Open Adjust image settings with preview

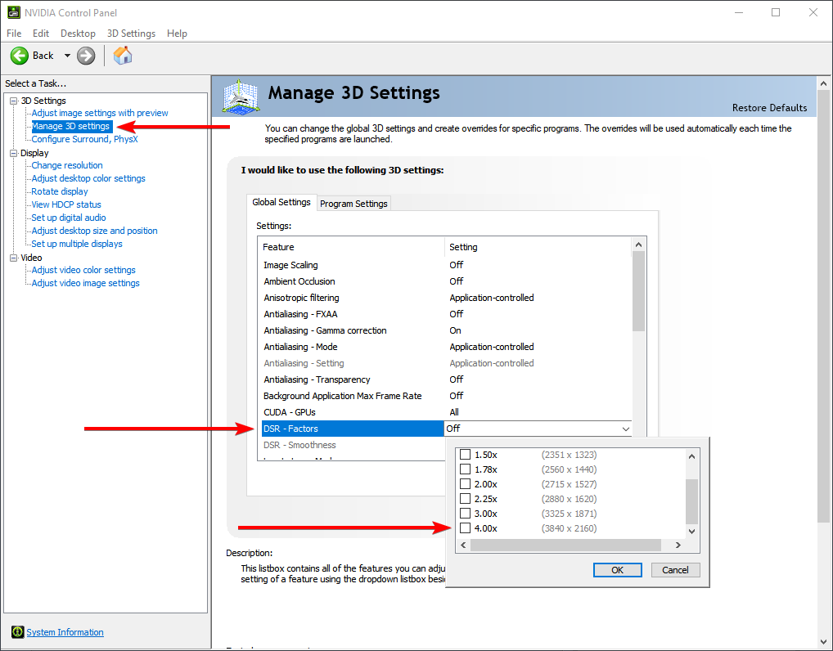99,113
